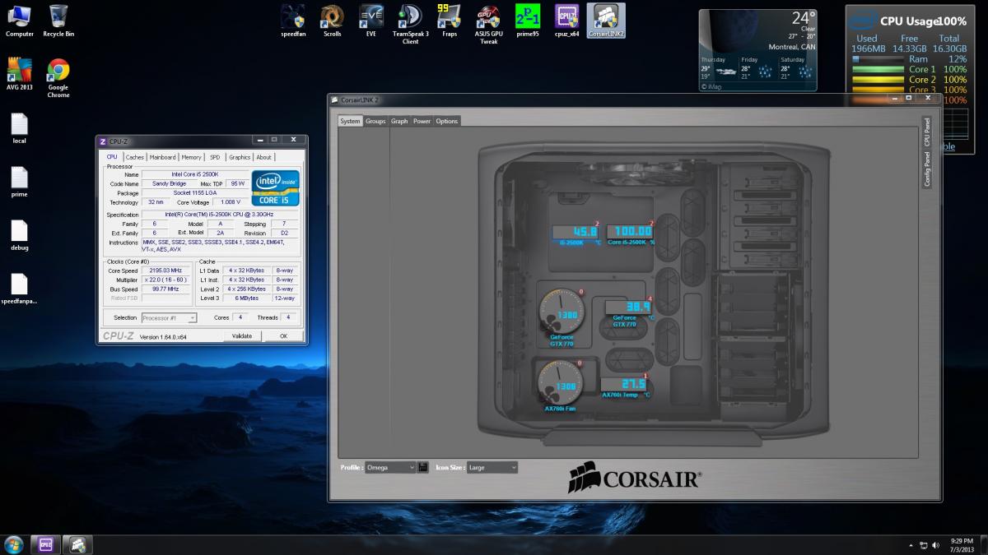
Task: Launch TeamSpeak 3 Client shortcut
Action: pyautogui.click(x=410, y=25)
